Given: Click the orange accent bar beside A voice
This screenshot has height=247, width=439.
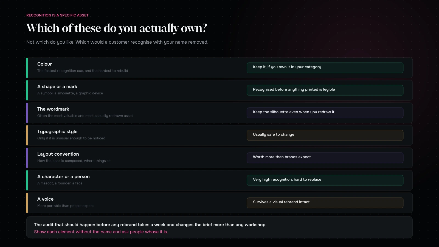Looking at the screenshot, I should 27,203.
